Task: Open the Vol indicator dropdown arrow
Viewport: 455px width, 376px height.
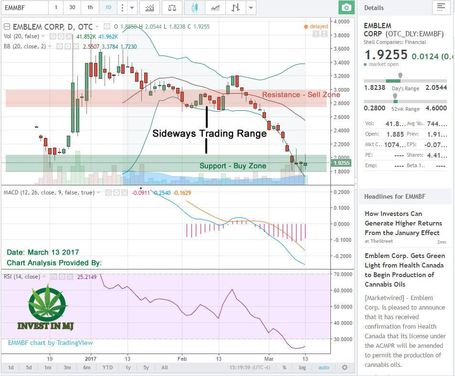Action: pyautogui.click(x=43, y=37)
